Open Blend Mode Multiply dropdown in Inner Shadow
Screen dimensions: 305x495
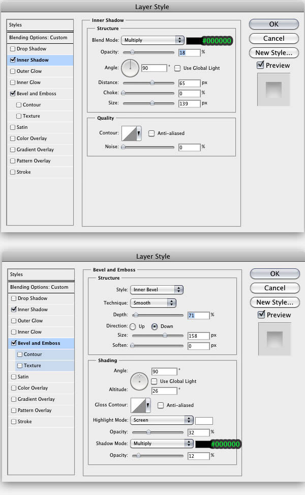click(152, 40)
